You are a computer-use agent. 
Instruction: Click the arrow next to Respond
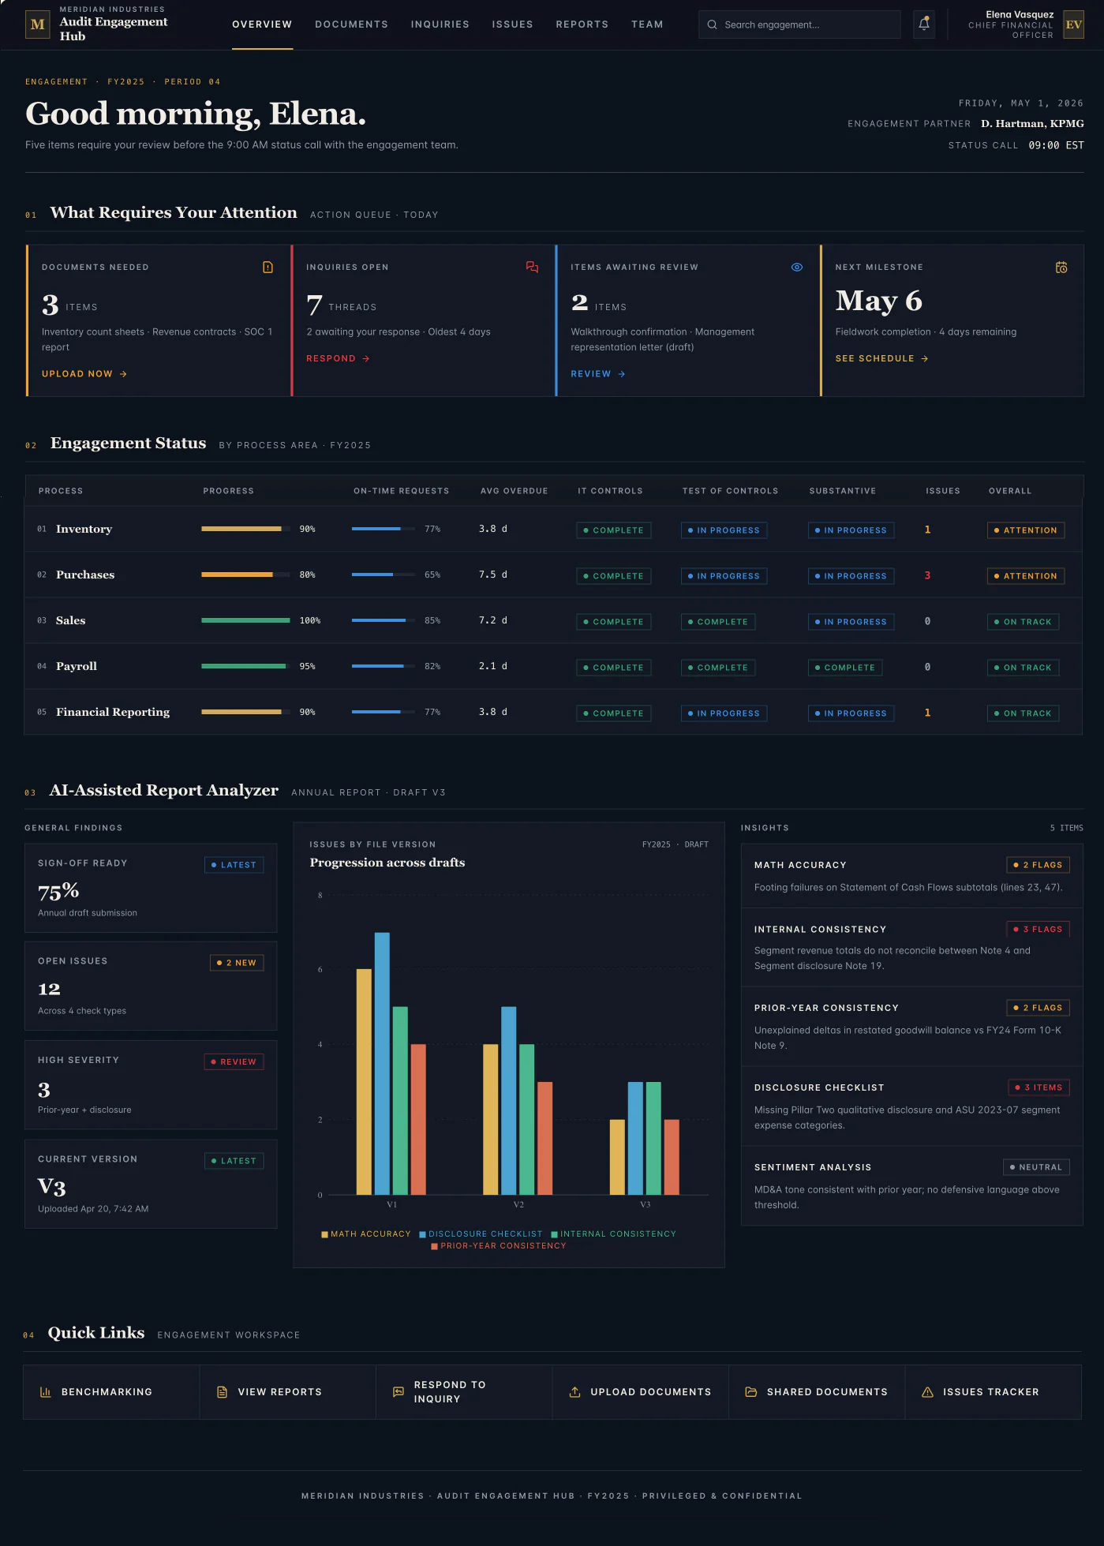pos(366,358)
